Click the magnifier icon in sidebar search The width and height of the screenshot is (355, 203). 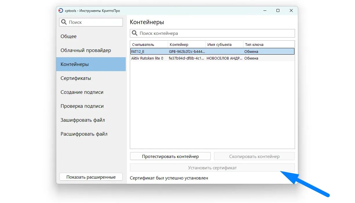(64, 22)
